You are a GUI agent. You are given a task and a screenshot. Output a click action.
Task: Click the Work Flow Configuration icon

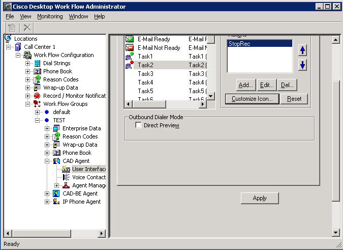(27, 55)
